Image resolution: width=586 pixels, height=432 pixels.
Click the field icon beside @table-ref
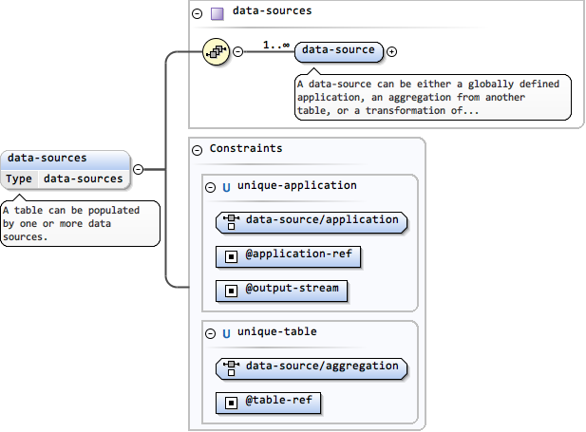pos(231,402)
